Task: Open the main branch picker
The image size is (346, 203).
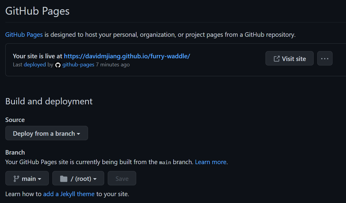Action: pos(27,178)
